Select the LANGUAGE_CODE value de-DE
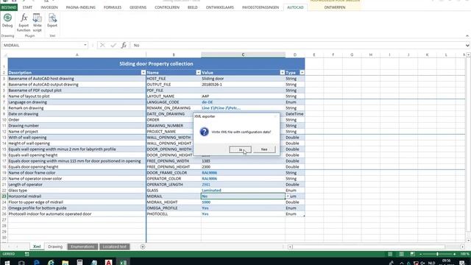471x265 pixels. coord(243,102)
